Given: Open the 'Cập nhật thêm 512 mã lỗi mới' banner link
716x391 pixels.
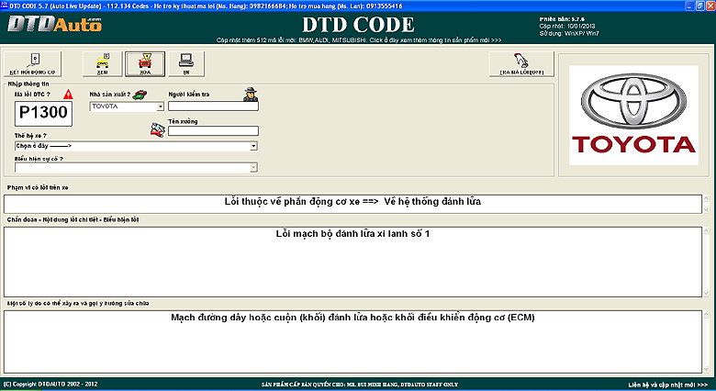Looking at the screenshot, I should pyautogui.click(x=359, y=40).
